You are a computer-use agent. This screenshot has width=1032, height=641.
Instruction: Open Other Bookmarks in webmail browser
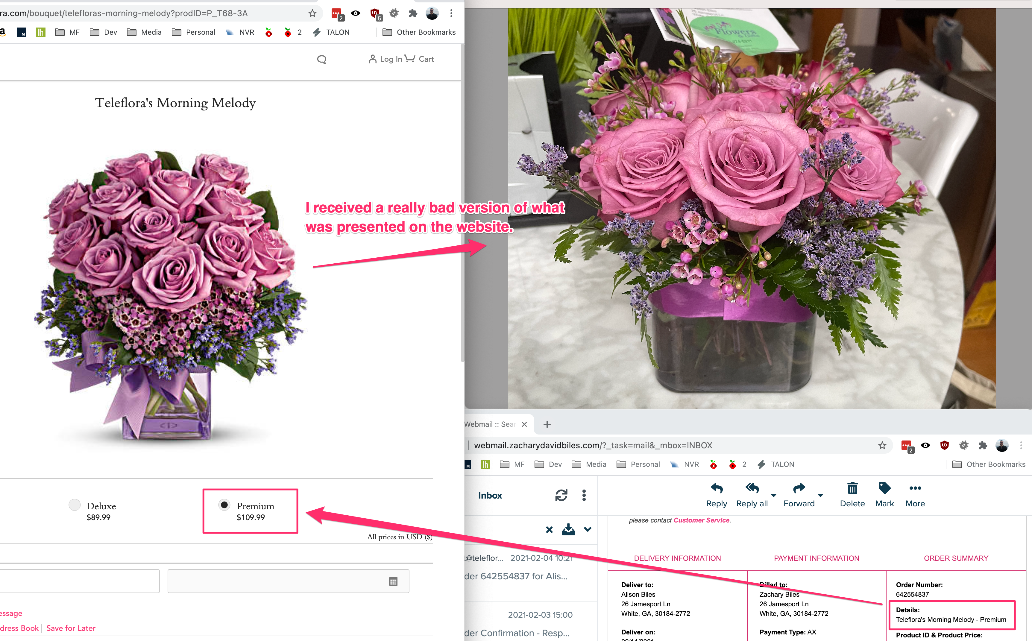pos(989,465)
